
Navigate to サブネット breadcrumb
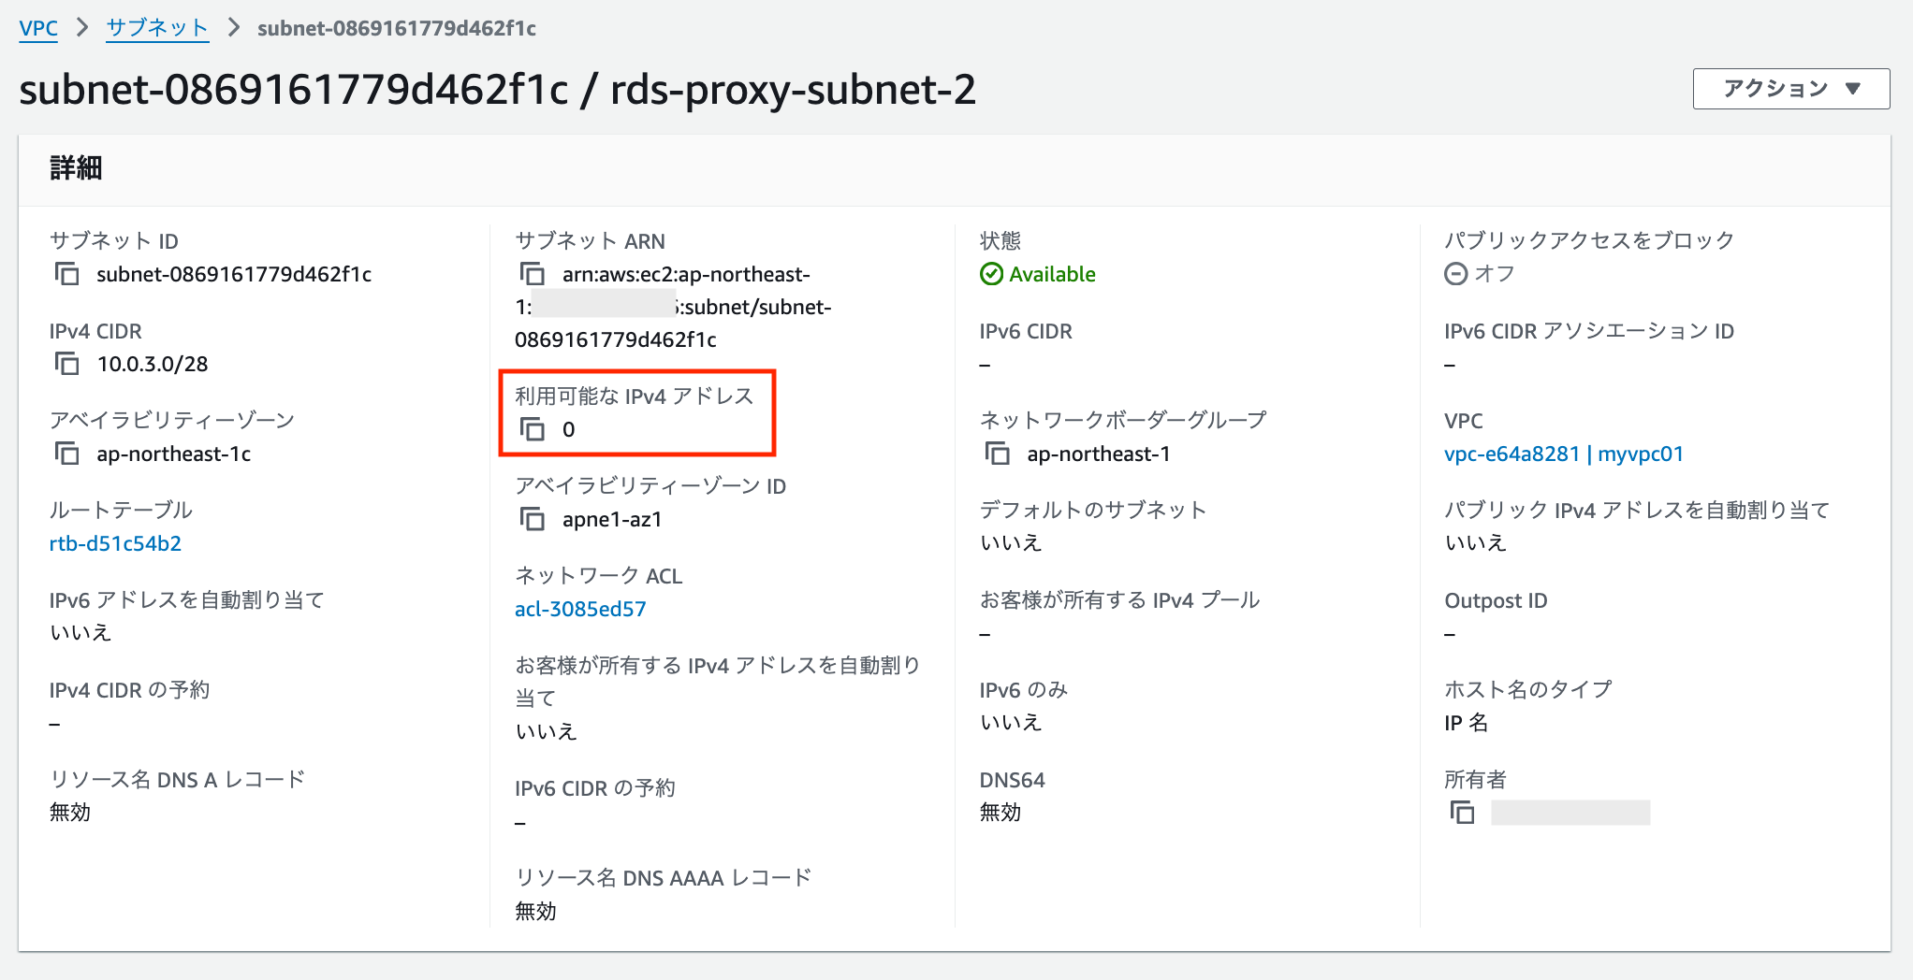tap(157, 28)
